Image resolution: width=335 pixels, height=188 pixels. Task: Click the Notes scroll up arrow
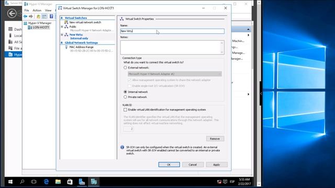pyautogui.click(x=222, y=43)
